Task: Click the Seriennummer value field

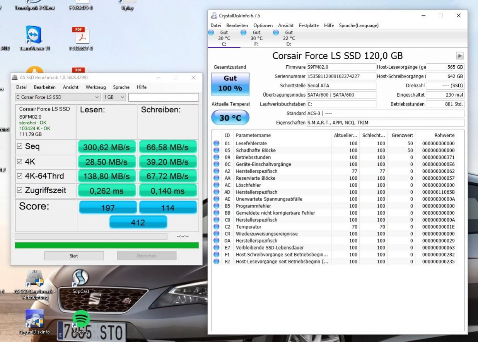Action: point(341,77)
